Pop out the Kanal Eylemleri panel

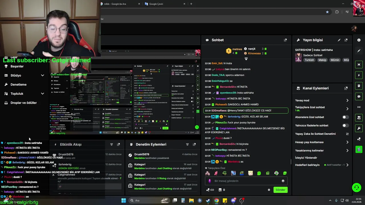[x=346, y=88]
